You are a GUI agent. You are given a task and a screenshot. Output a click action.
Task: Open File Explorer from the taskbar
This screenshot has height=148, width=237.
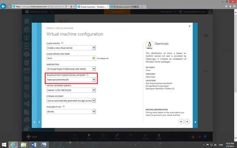23,145
